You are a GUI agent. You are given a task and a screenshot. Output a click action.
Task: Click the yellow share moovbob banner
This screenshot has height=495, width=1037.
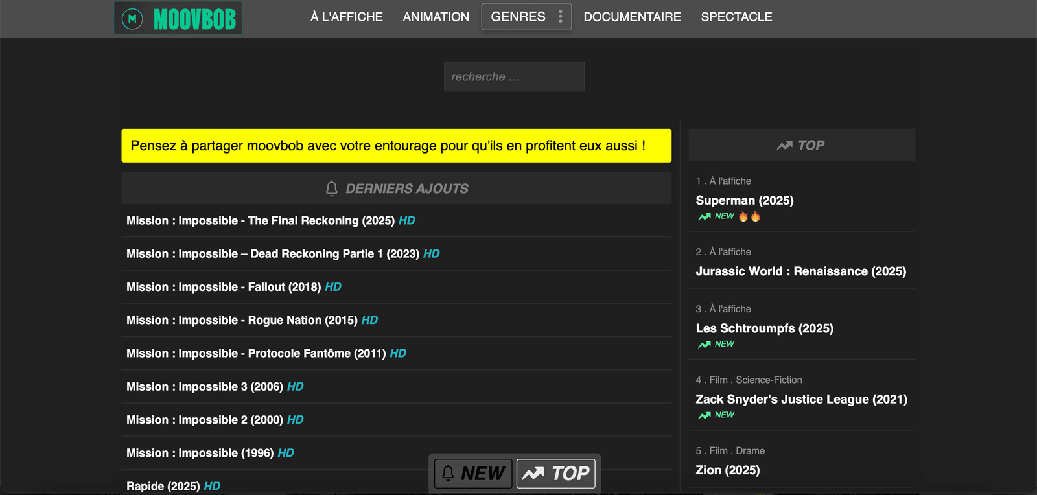pyautogui.click(x=396, y=146)
